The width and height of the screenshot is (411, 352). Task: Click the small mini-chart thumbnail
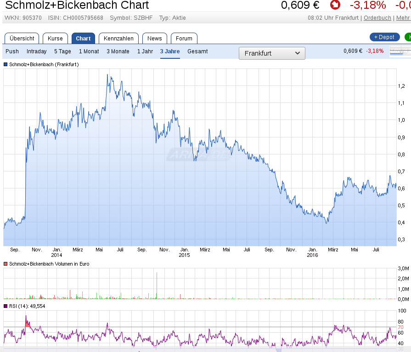[400, 51]
